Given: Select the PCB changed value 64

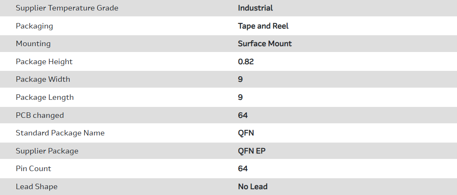Looking at the screenshot, I should (243, 115).
